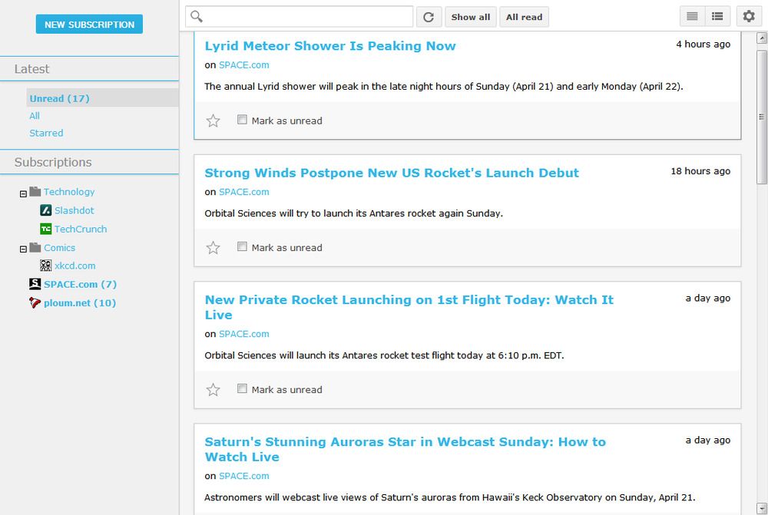Open settings with the gear icon

748,15
